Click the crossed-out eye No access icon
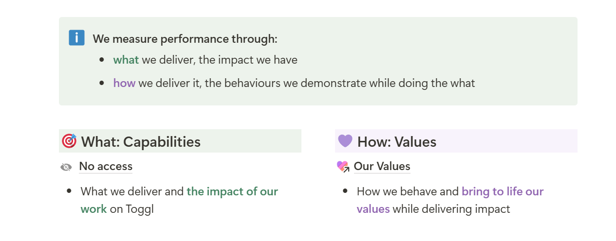Viewport: 616px width, 241px height. 66,167
